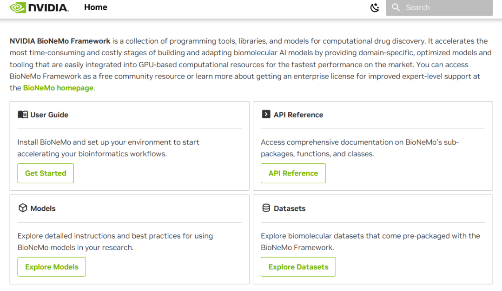Click the User Guide book icon
The height and width of the screenshot is (291, 502).
23,115
